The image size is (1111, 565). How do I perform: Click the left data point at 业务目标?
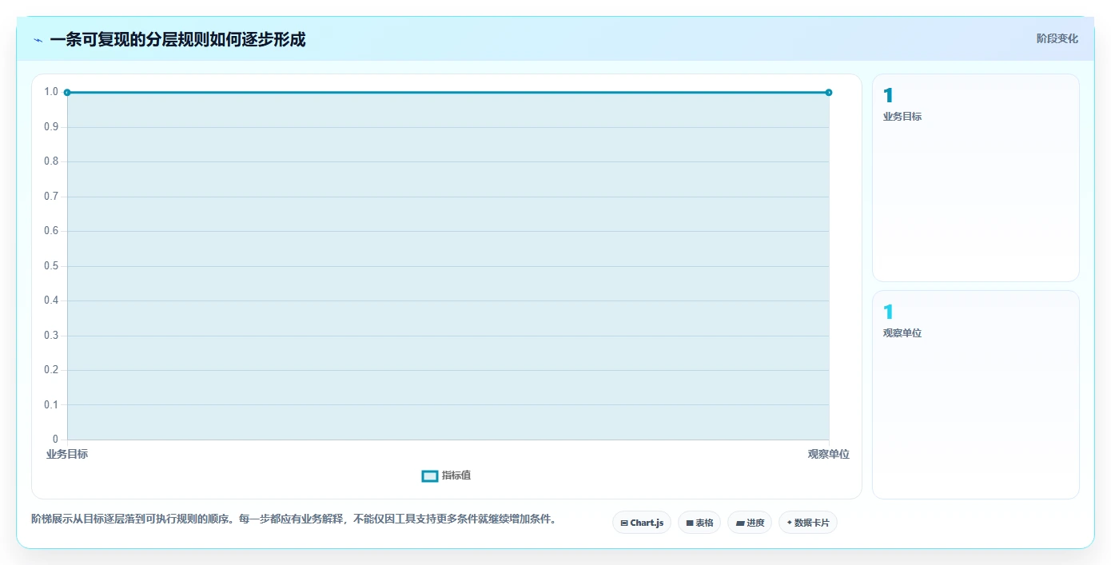(67, 93)
